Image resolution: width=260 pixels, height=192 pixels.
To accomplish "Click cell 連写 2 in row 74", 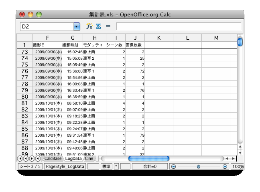I will click(95, 58).
